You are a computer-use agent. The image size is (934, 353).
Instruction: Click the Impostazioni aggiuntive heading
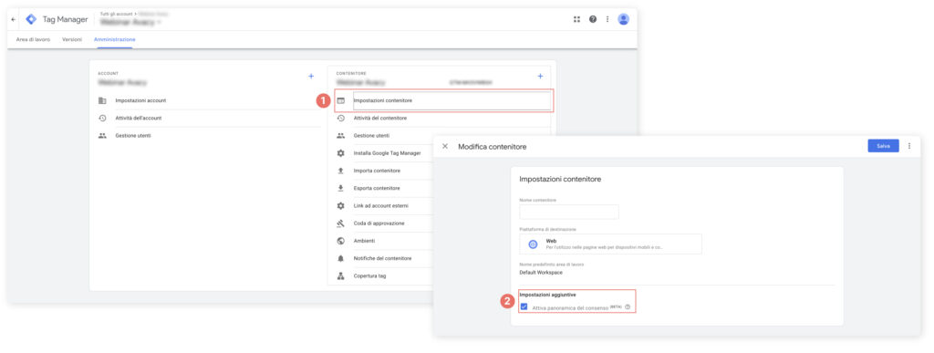click(547, 295)
